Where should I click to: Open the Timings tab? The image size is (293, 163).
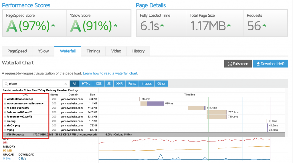(93, 51)
